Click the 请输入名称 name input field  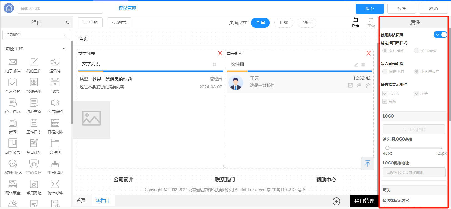tap(60, 9)
